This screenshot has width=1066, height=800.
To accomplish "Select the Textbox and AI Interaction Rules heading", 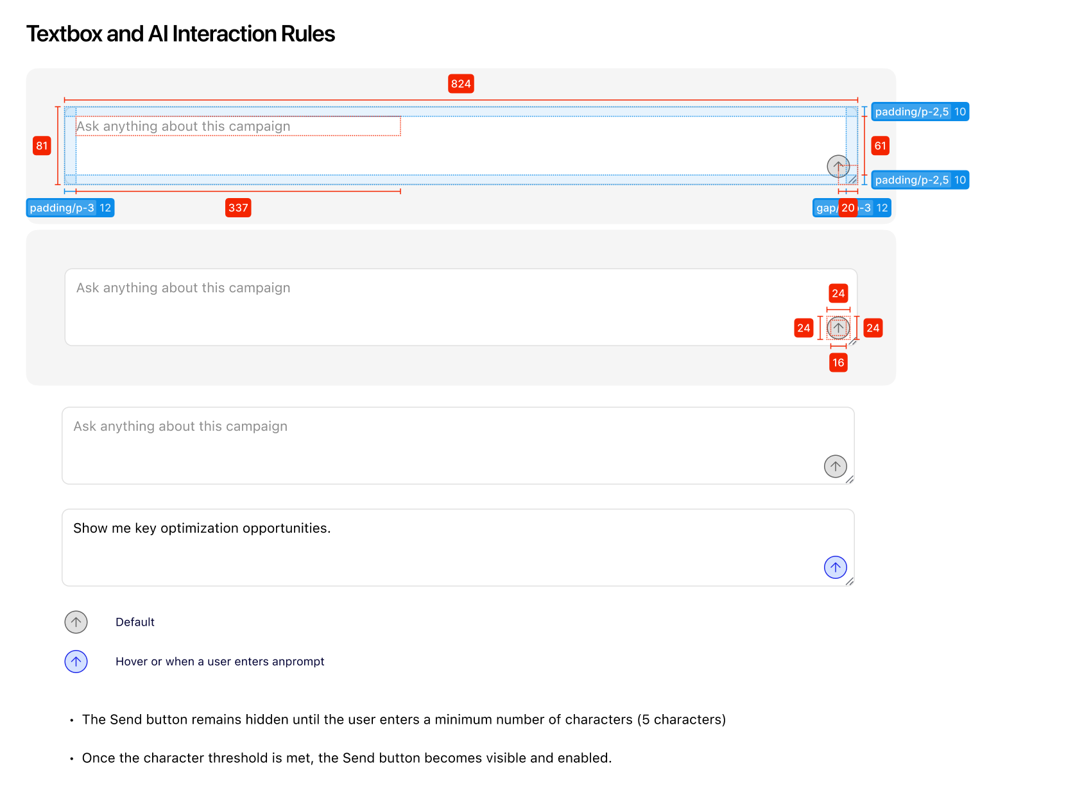I will (x=180, y=34).
